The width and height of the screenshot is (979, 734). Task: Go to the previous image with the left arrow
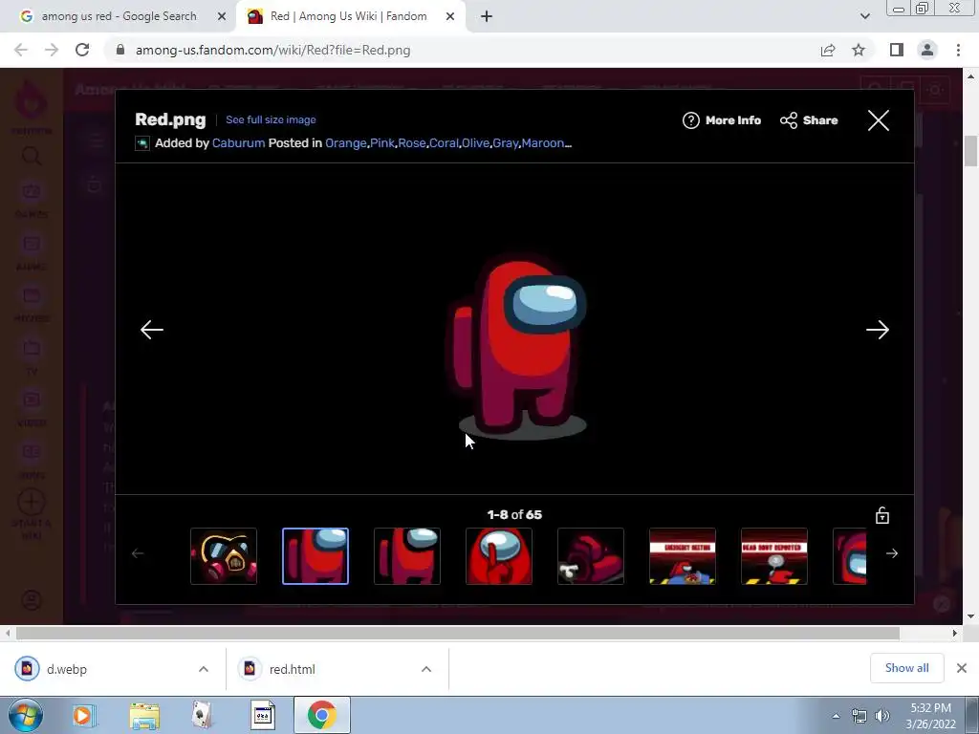click(152, 330)
